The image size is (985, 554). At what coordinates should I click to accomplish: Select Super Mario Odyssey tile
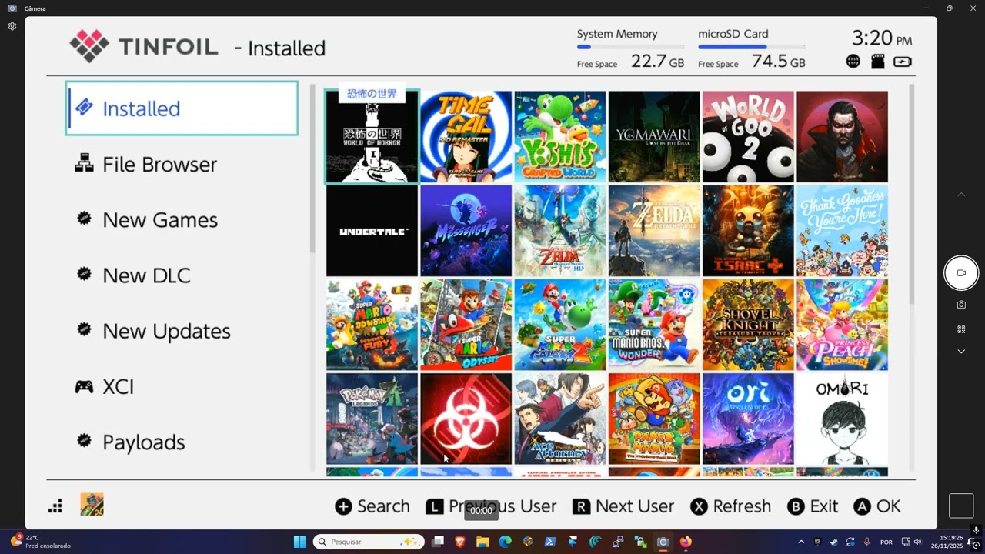466,325
